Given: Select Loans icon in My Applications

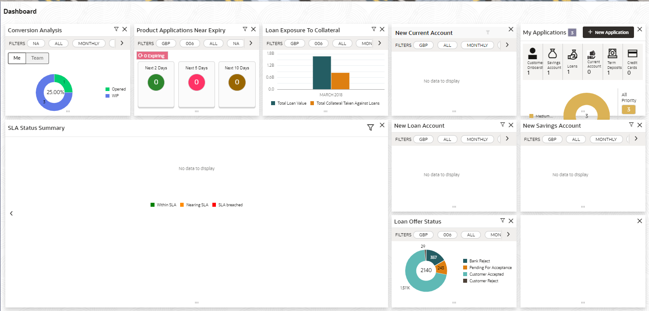Looking at the screenshot, I should click(x=572, y=54).
